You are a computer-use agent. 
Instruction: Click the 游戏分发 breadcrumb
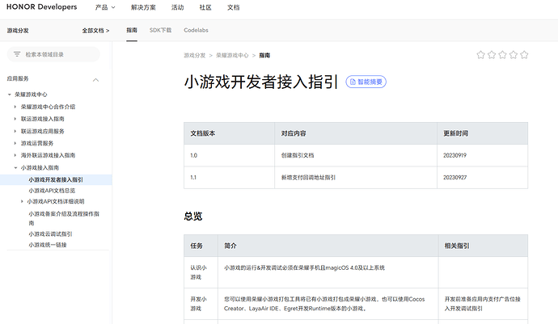(x=195, y=56)
